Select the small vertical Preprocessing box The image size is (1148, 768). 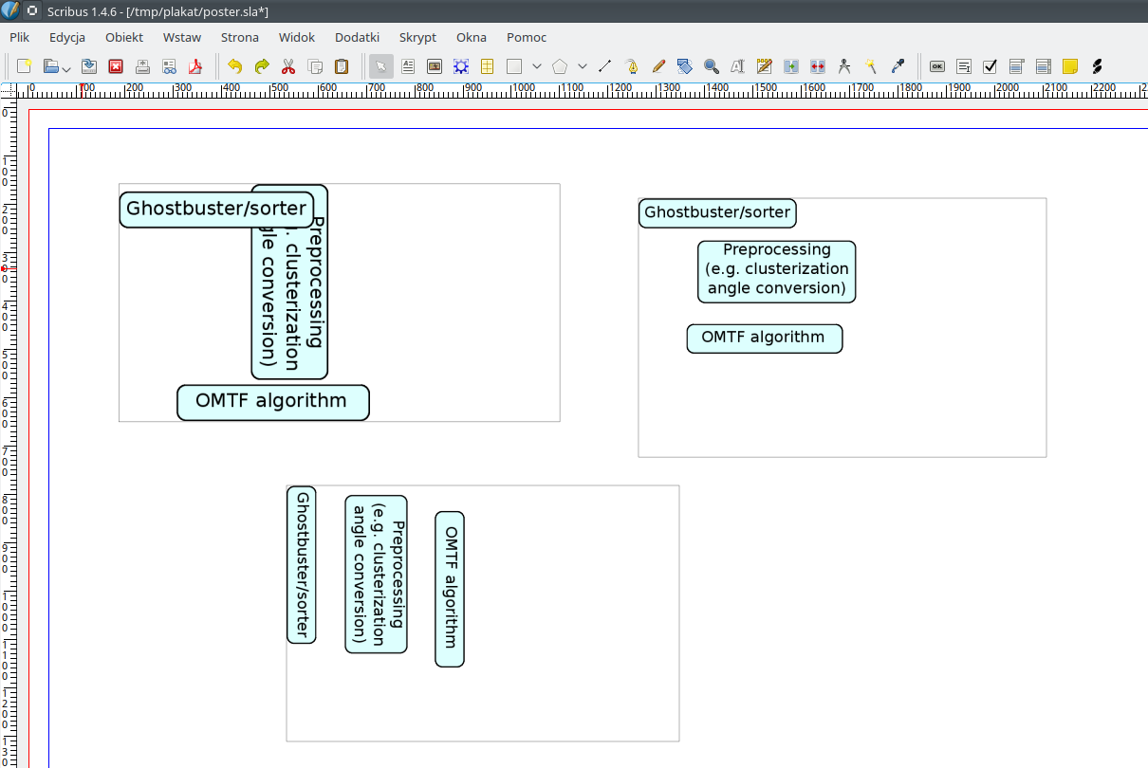(376, 574)
